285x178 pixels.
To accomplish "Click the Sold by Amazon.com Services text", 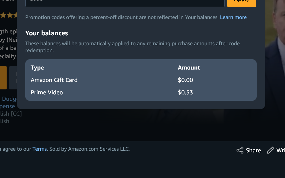I will pyautogui.click(x=89, y=149).
